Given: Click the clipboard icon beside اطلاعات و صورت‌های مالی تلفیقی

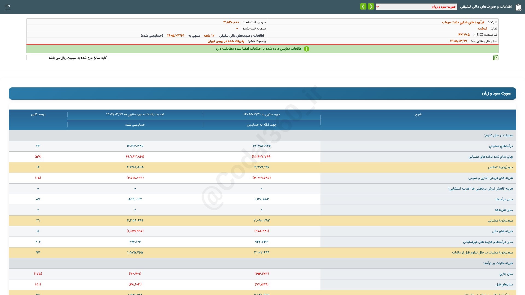Looking at the screenshot, I should (x=518, y=7).
